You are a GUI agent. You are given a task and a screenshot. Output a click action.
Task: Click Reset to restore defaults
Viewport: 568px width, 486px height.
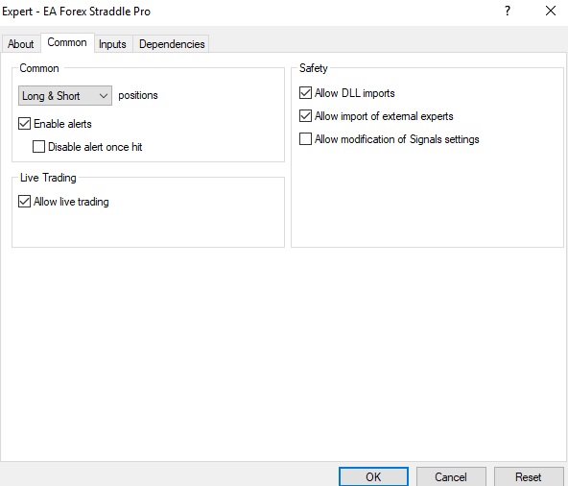click(528, 476)
